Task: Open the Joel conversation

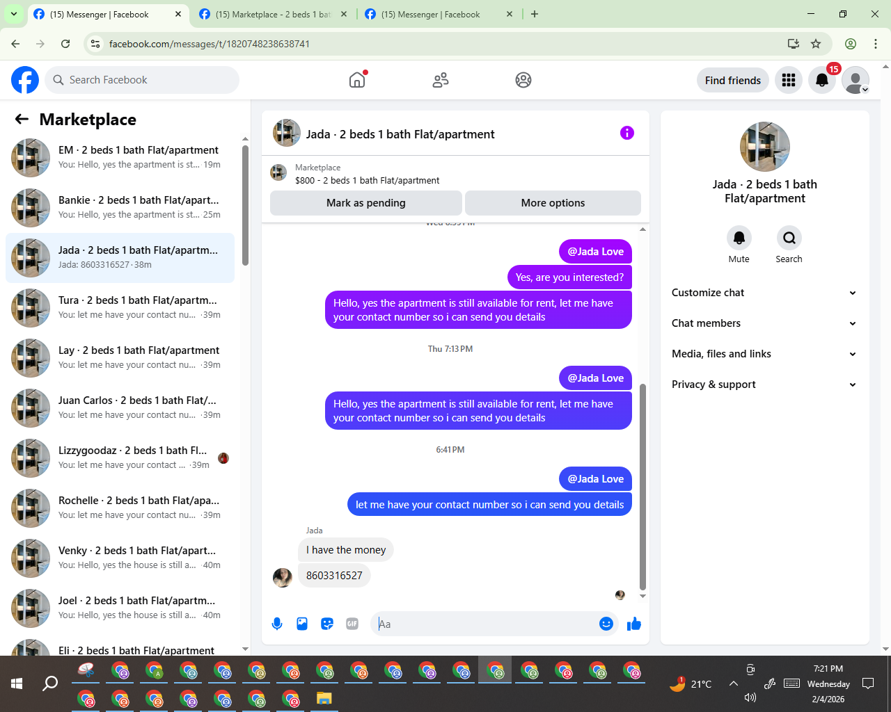Action: pos(120,608)
